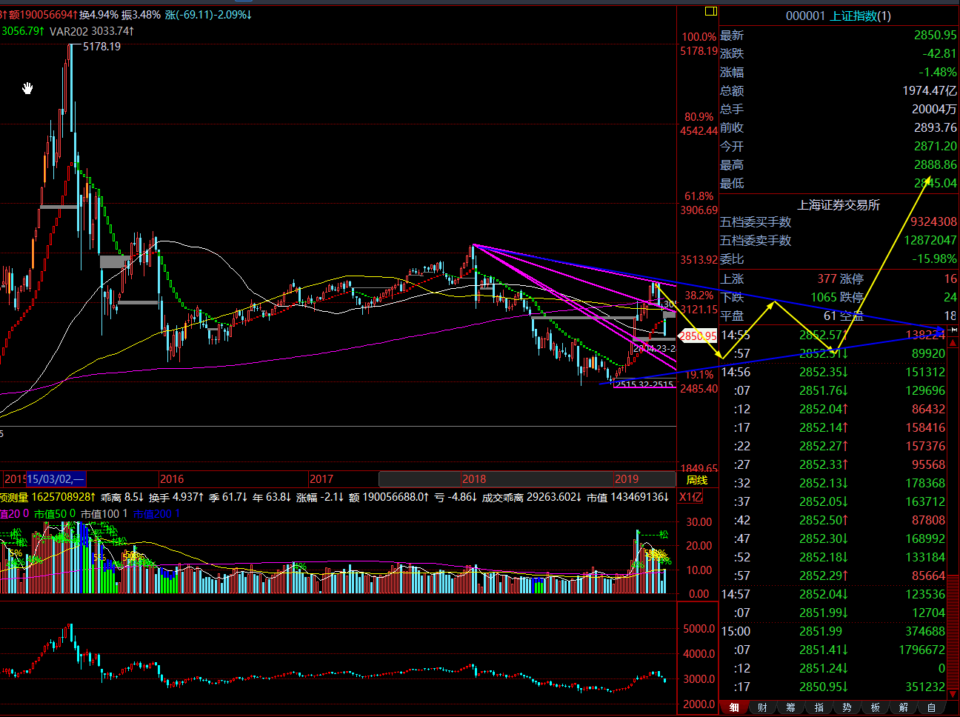The image size is (960, 717).
Task: Switch to the 势 (trend) tab
Action: 847,708
